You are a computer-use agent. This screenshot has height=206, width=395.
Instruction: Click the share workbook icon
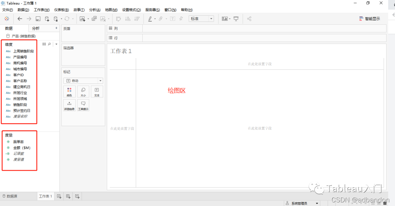point(249,19)
